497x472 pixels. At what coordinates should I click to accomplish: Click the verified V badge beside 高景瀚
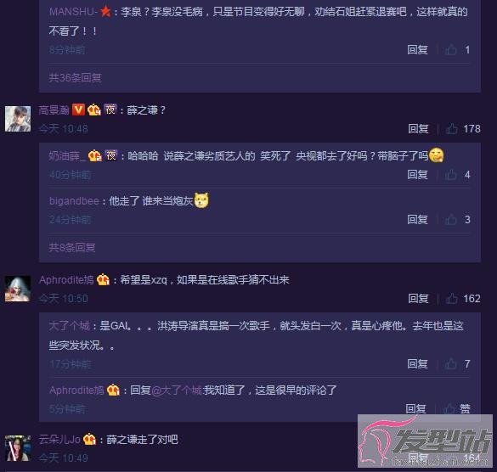78,110
